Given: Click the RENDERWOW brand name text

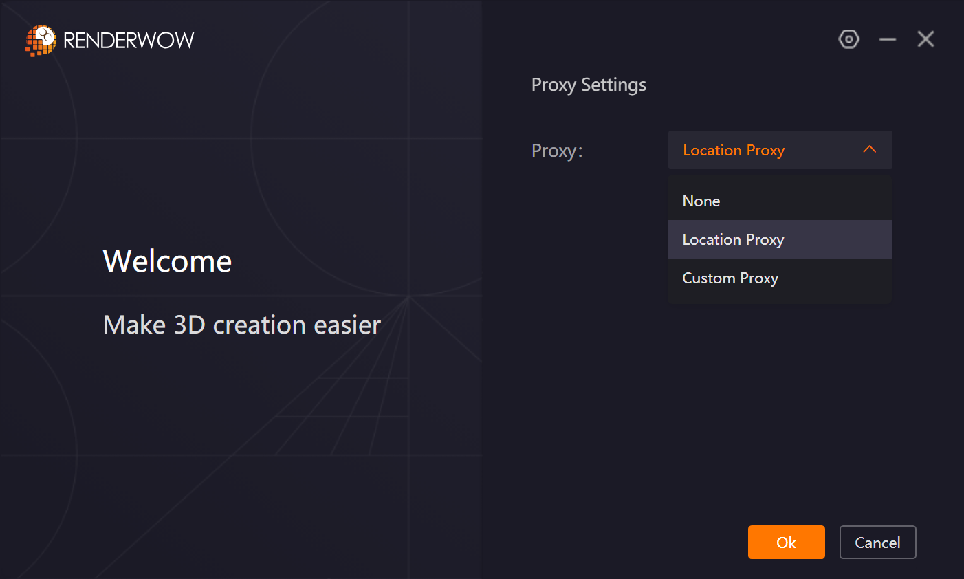Looking at the screenshot, I should (129, 41).
